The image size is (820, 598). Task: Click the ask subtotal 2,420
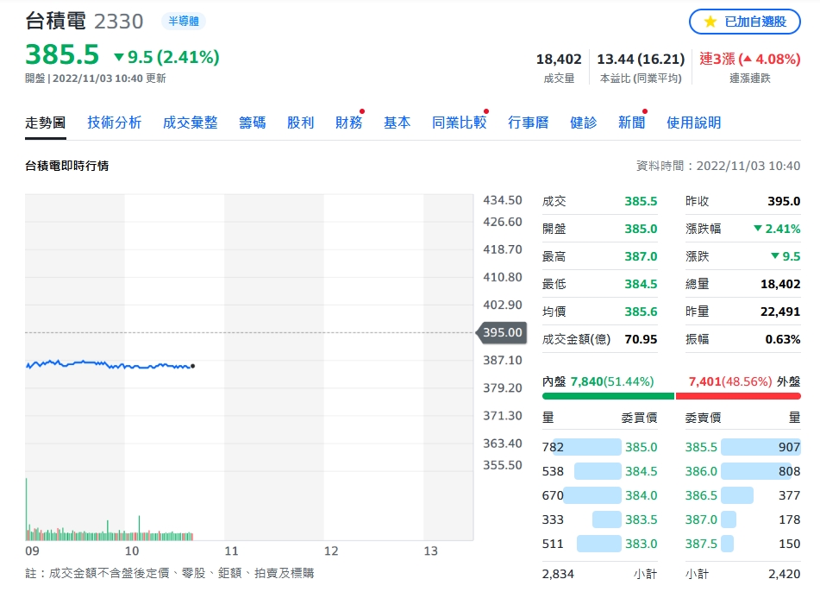(x=785, y=575)
